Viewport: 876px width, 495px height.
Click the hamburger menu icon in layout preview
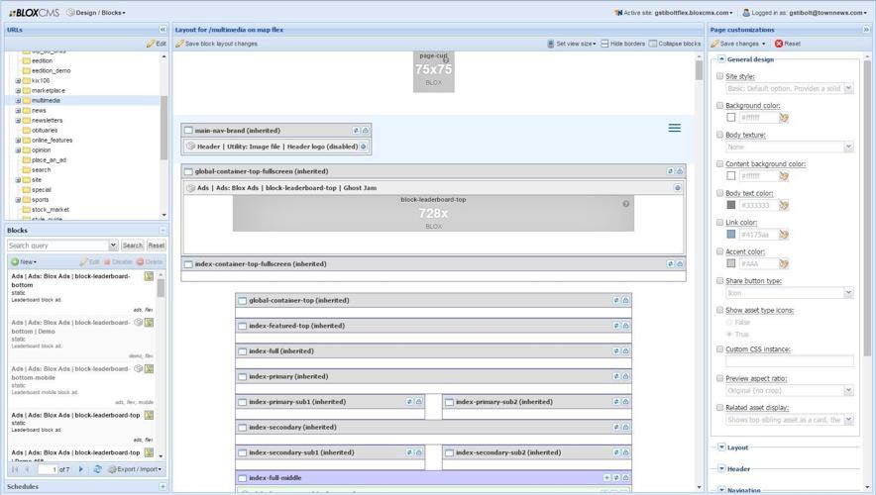pyautogui.click(x=674, y=128)
